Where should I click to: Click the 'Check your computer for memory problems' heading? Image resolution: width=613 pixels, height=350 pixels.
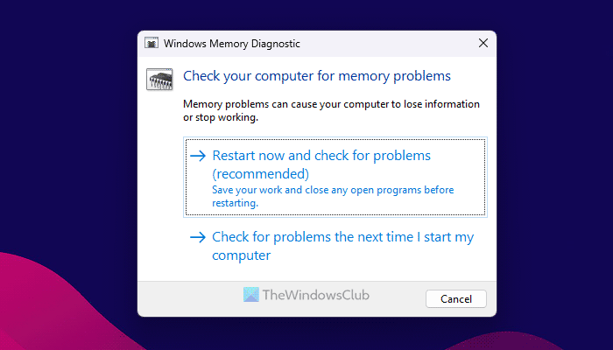316,76
